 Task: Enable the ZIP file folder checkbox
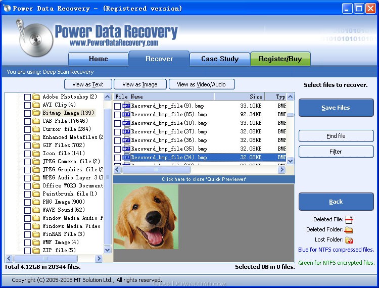coord(27,251)
